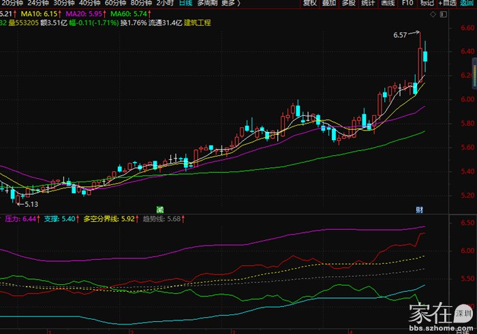Open the 多周期 multi-period view
This screenshot has width=477, height=334.
coord(207,3)
